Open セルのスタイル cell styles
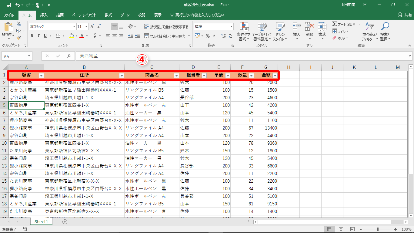Screen dimensions: 414x233 (280, 32)
